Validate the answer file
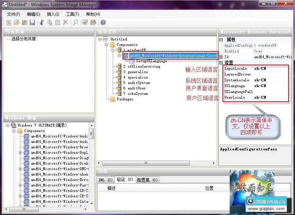Viewport: 295px width, 215px height. click(x=85, y=22)
